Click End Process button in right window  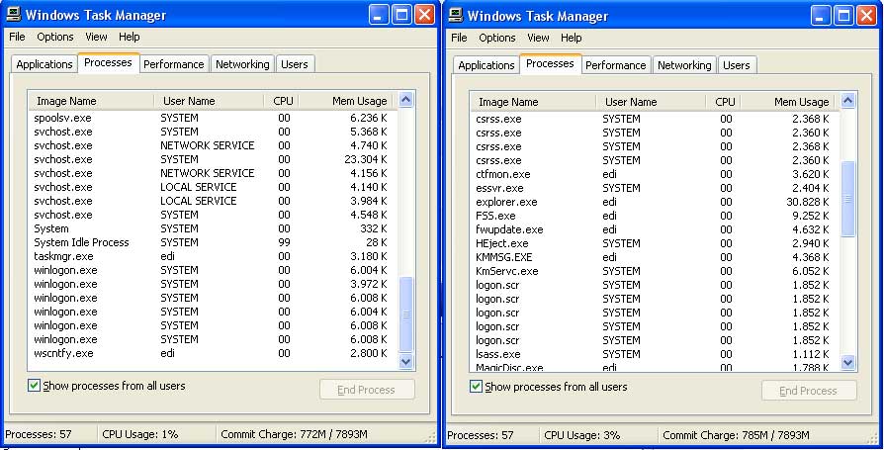[x=809, y=391]
